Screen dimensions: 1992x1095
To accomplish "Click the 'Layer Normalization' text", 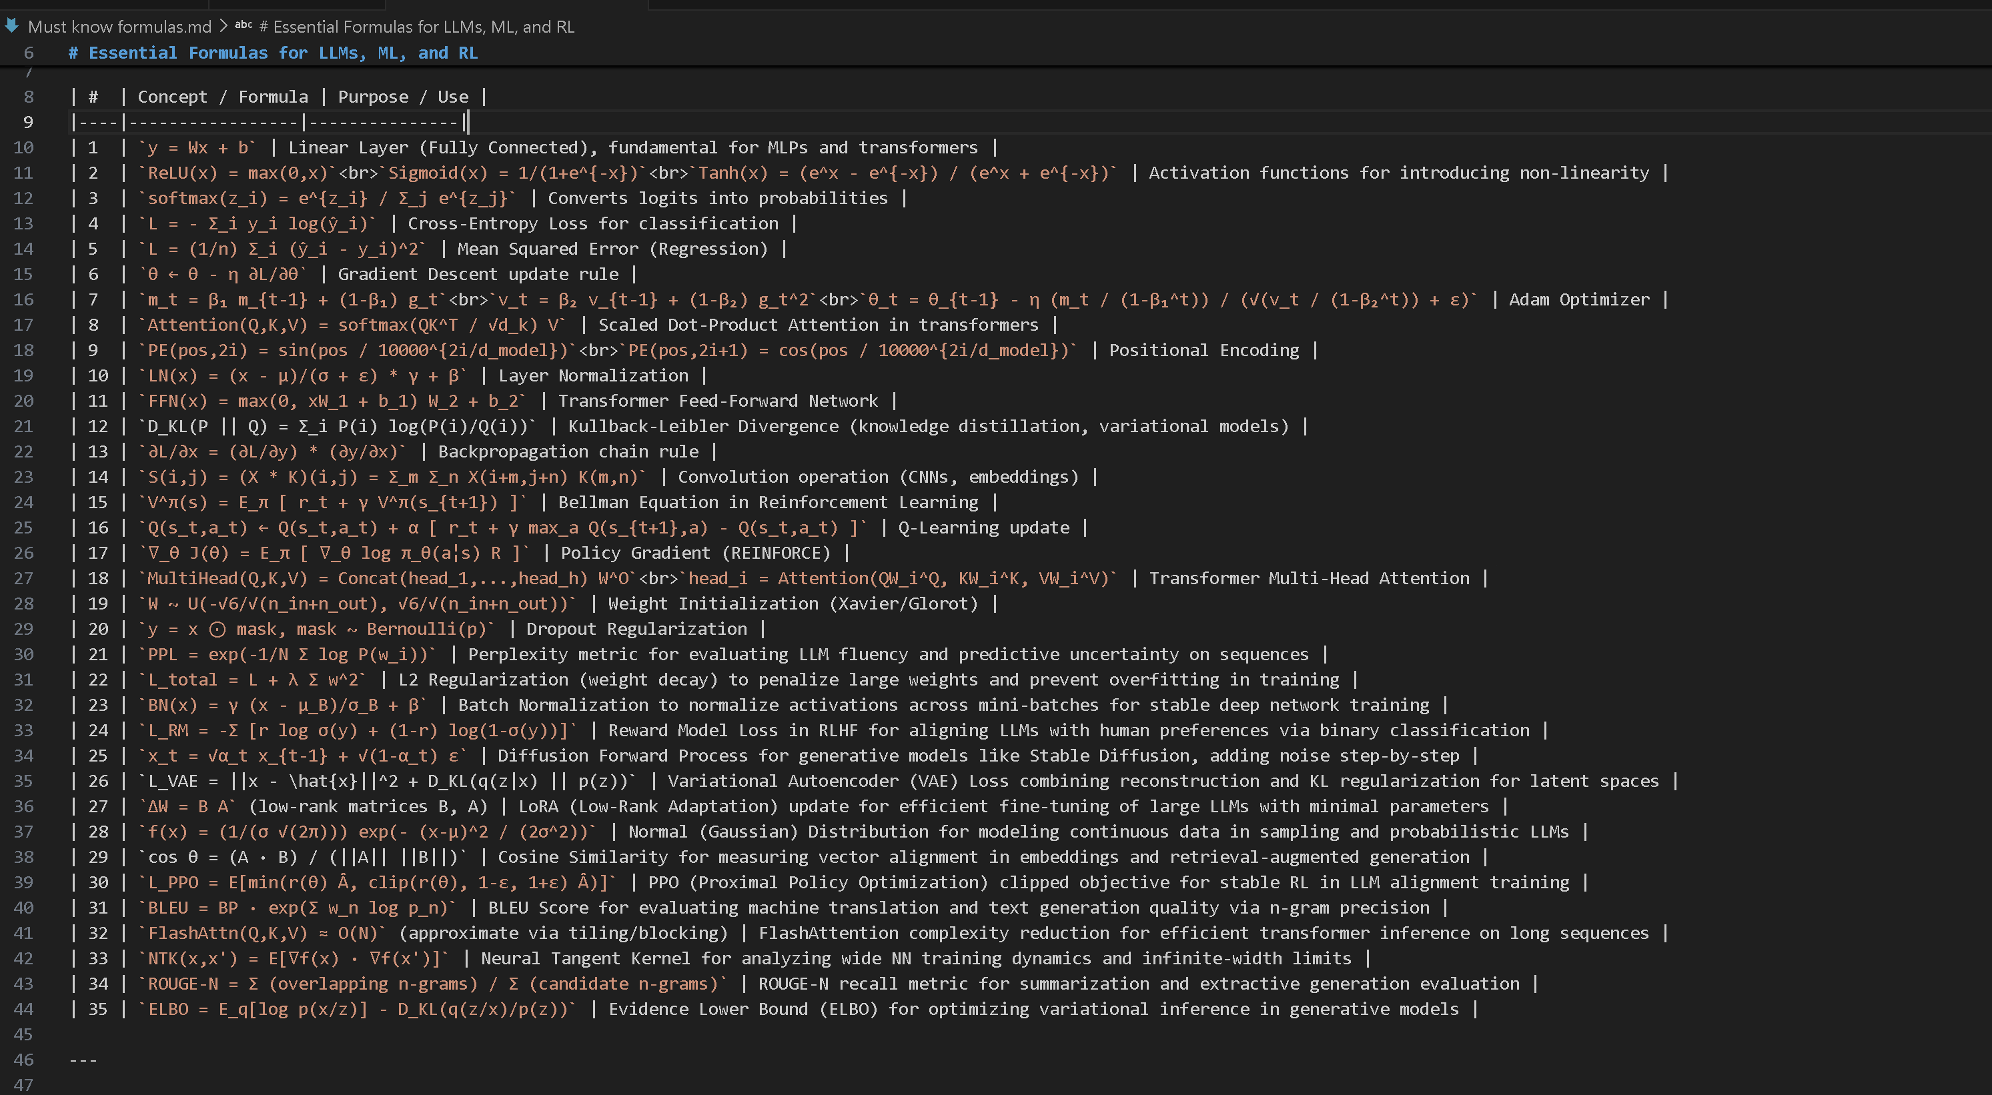I will [x=593, y=375].
